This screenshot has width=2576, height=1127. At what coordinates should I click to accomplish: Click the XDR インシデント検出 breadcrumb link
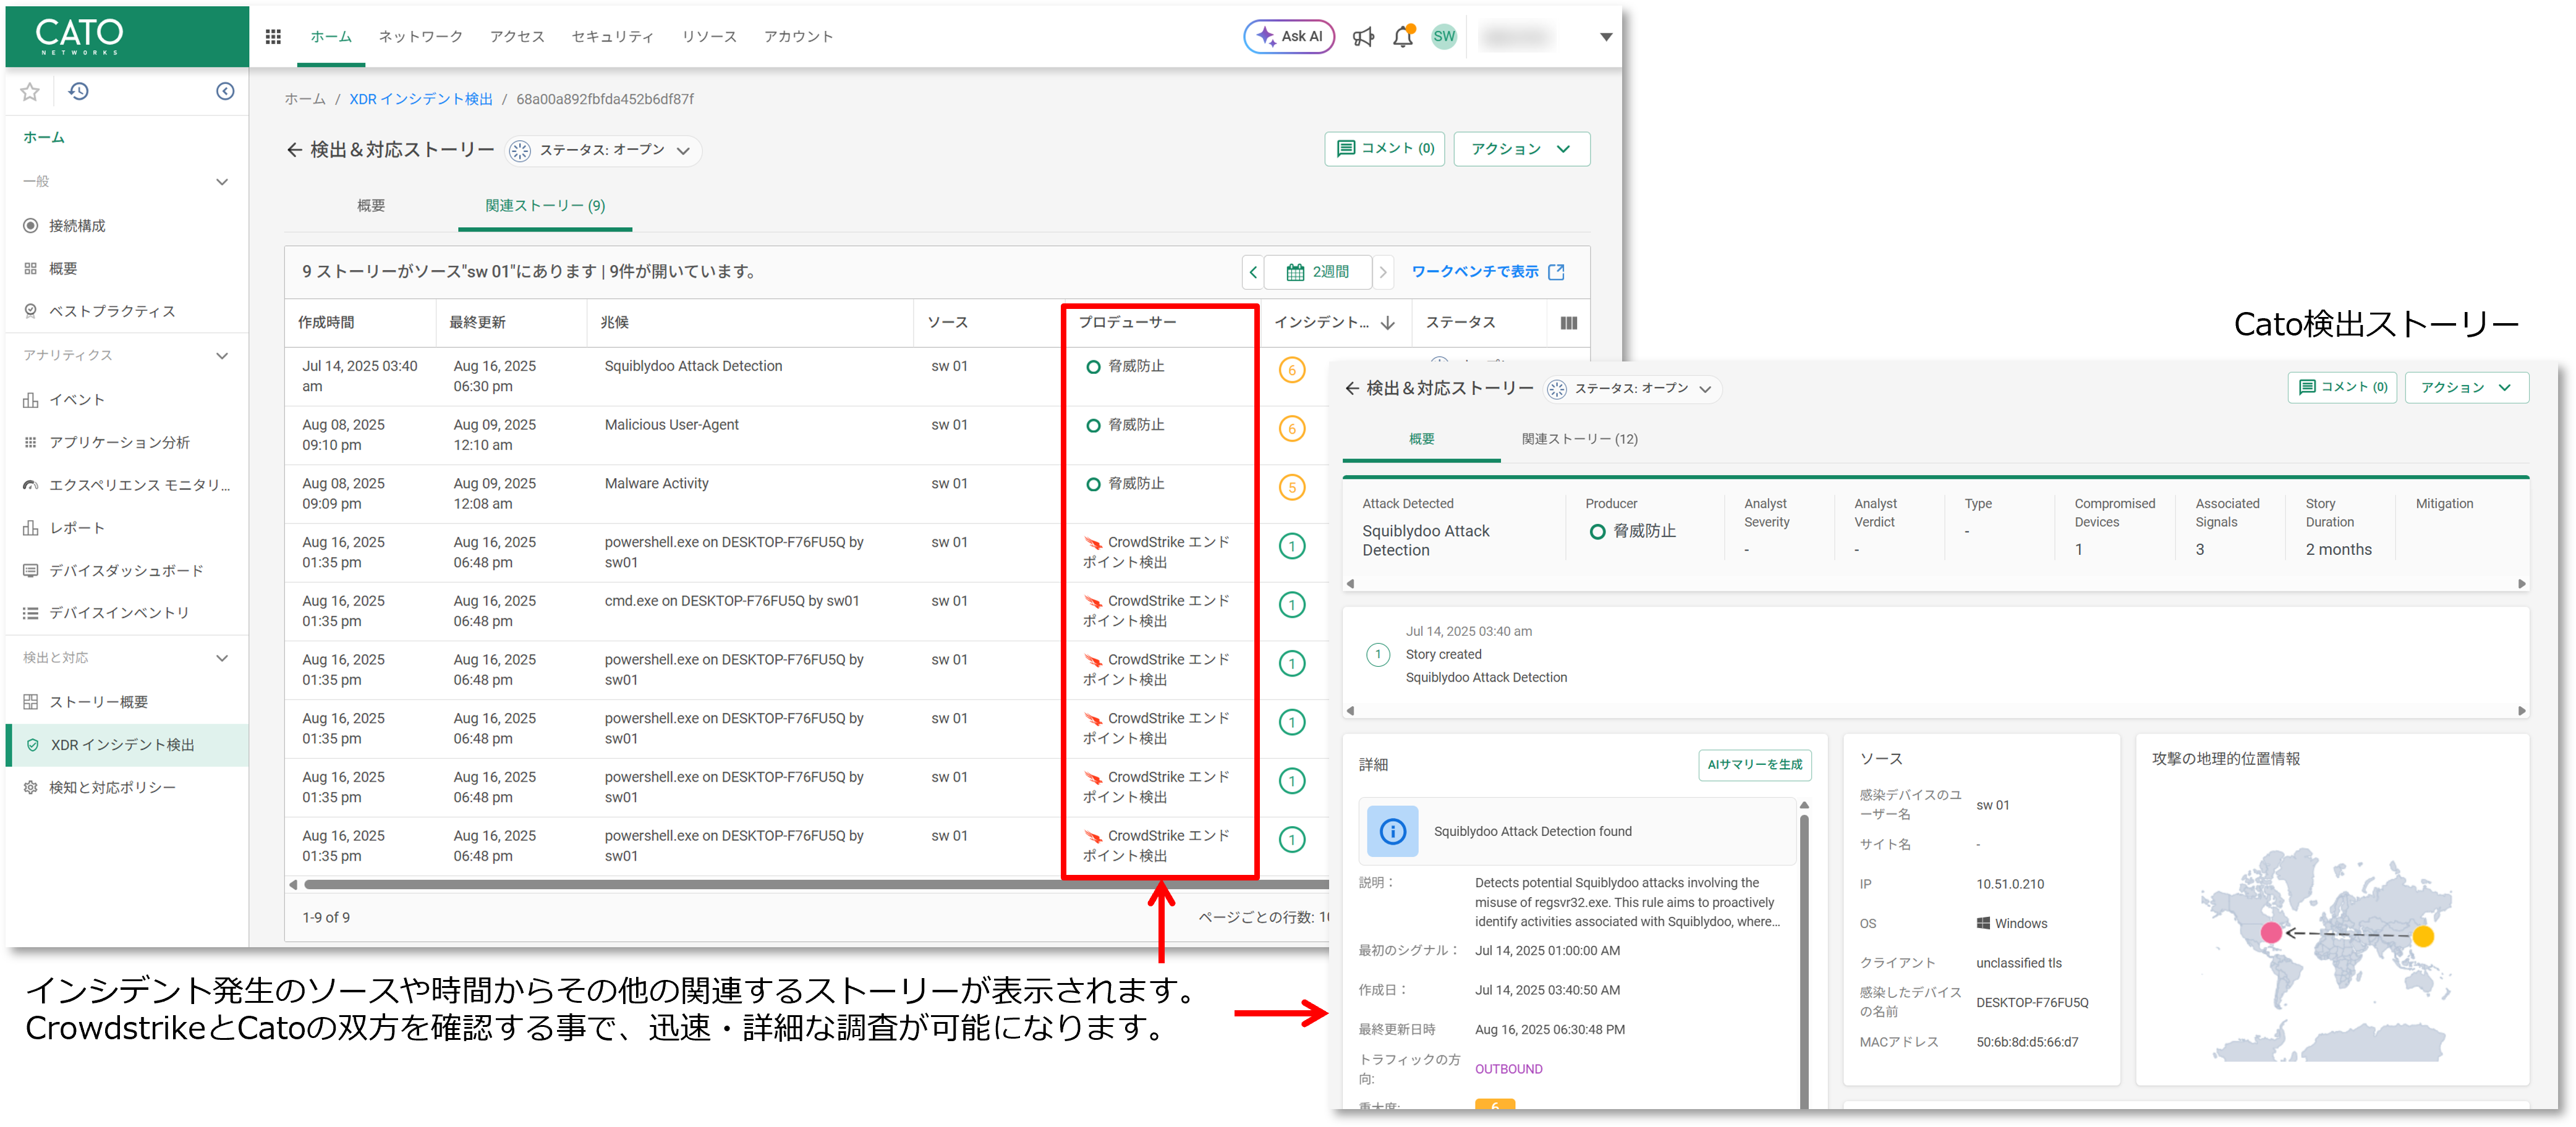point(421,100)
